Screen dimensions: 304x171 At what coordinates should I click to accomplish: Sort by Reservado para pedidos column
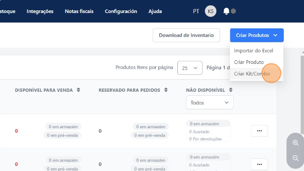click(x=166, y=90)
